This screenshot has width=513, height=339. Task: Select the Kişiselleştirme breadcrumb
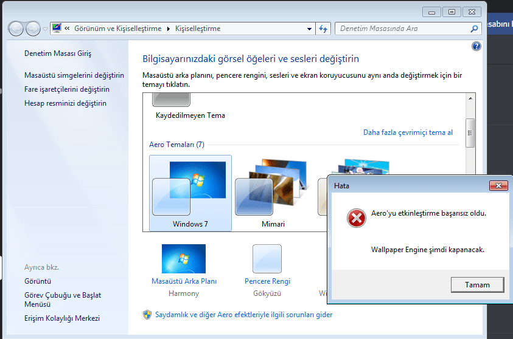coord(198,29)
